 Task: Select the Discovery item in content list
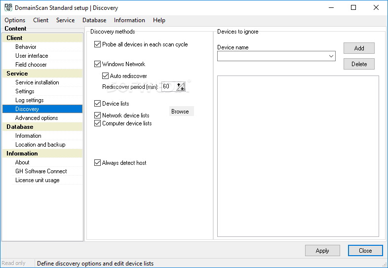(42, 109)
